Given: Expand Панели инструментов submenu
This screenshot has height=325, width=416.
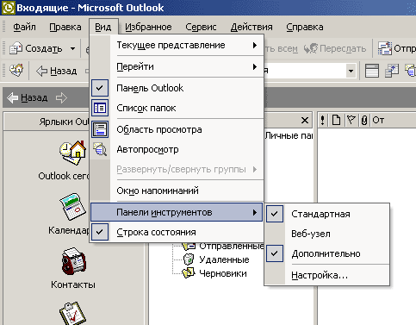Looking at the screenshot, I should pyautogui.click(x=177, y=212).
